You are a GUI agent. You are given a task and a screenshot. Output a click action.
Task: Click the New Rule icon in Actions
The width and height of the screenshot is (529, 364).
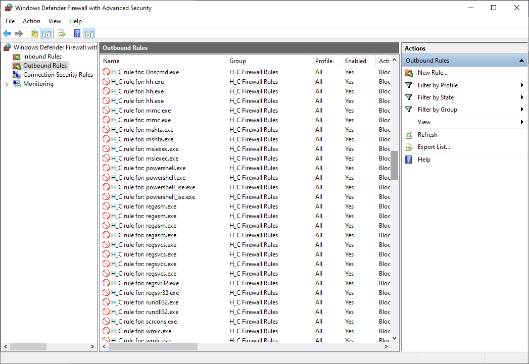click(409, 73)
